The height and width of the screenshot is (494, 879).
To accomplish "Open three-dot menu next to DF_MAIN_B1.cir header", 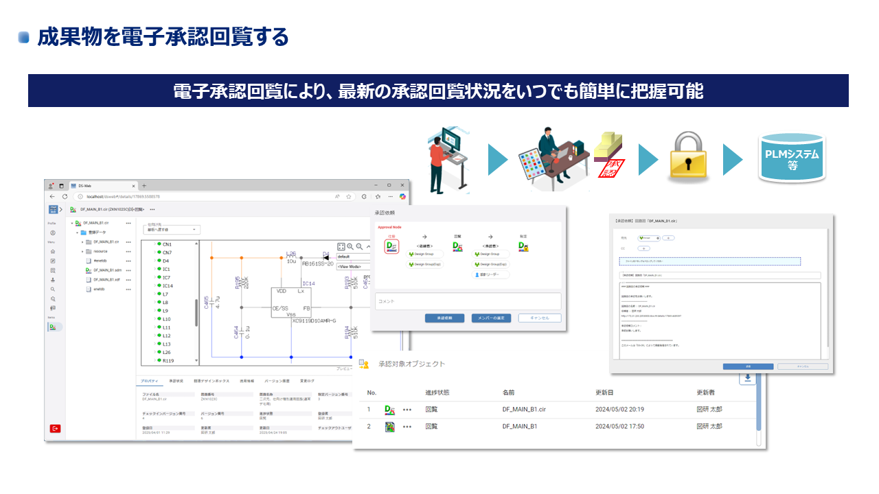I will tap(152, 209).
